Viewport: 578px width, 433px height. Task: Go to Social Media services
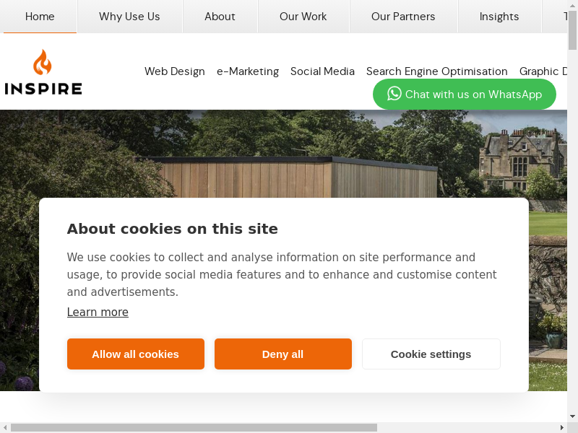click(x=322, y=71)
